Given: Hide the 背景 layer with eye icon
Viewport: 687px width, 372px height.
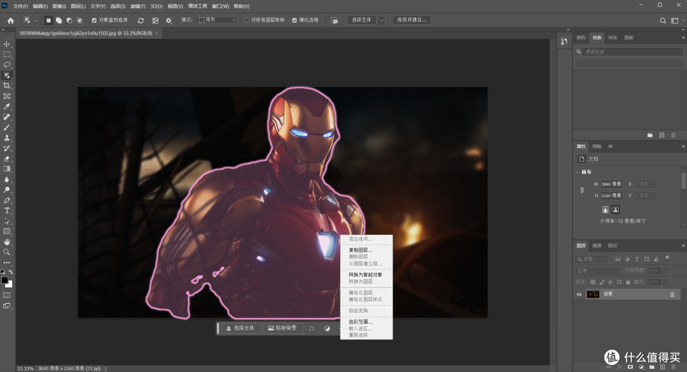Looking at the screenshot, I should pyautogui.click(x=579, y=294).
